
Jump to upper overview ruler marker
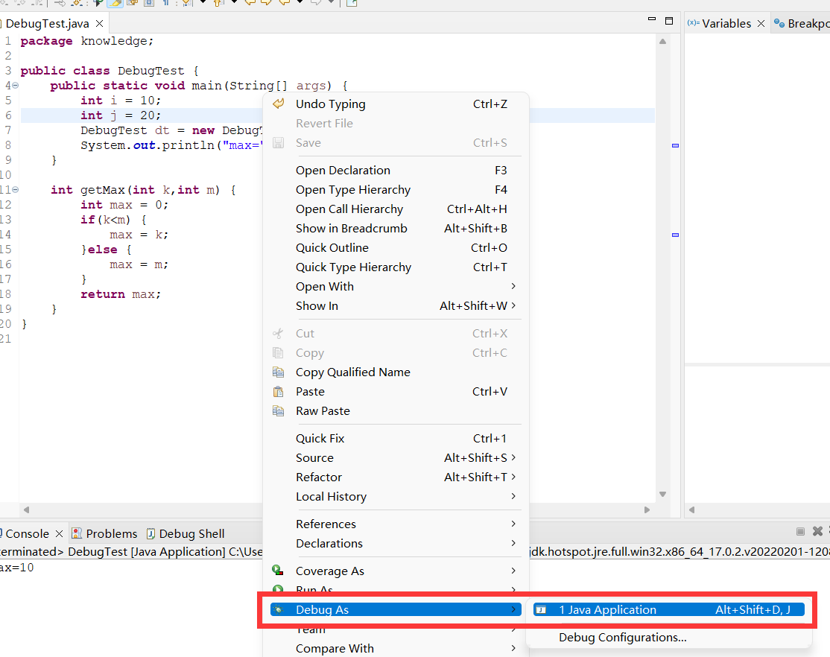[676, 145]
